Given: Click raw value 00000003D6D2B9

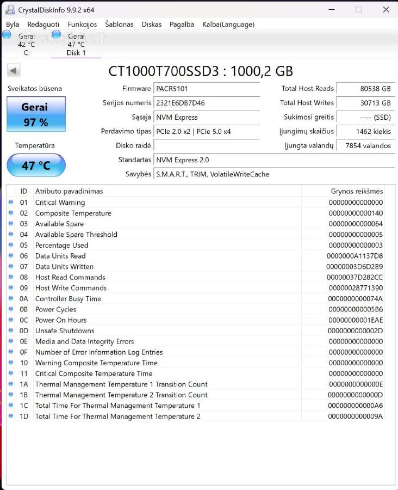Looking at the screenshot, I should coord(355,267).
